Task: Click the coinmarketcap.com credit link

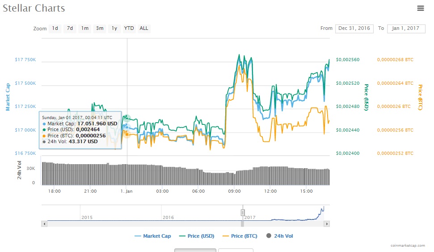Action: tap(408, 245)
